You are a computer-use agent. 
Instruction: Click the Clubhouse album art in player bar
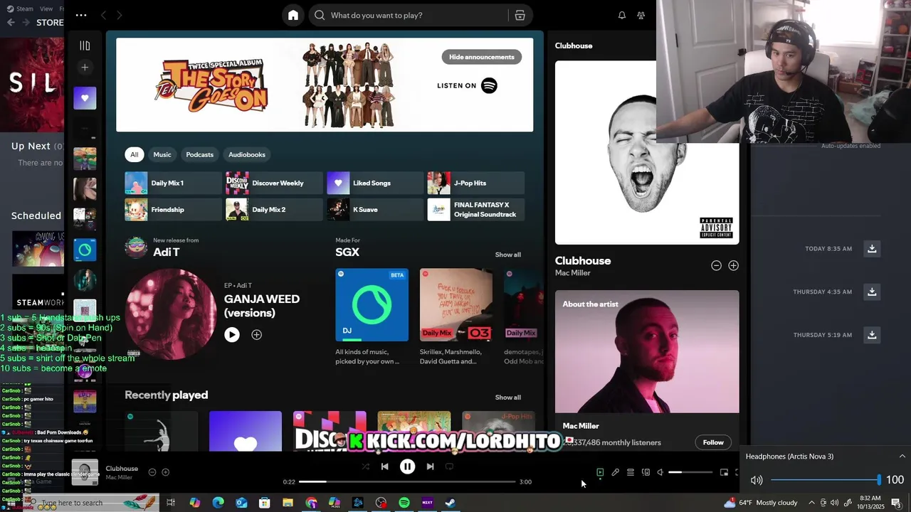tap(85, 472)
